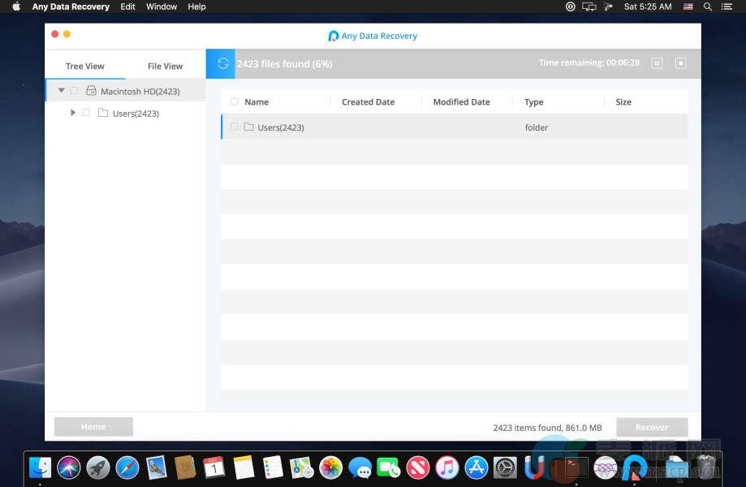The width and height of the screenshot is (746, 487).
Task: Check the Users checkbox in the sidebar tree
Action: pyautogui.click(x=86, y=113)
